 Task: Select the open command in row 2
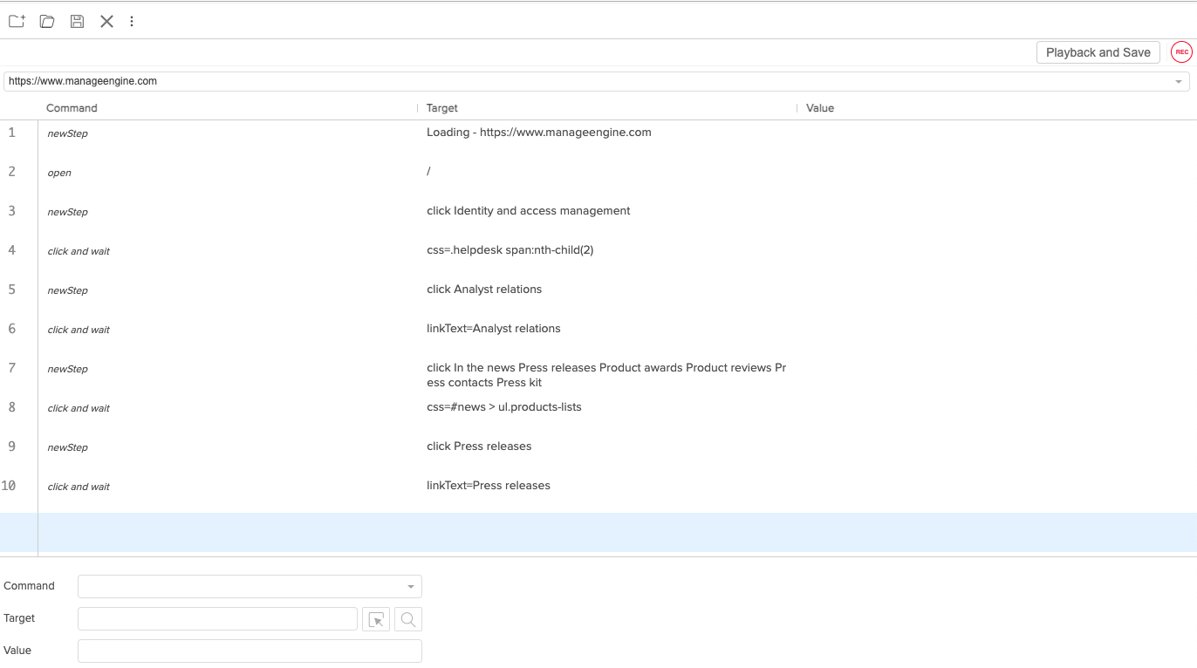coord(59,173)
